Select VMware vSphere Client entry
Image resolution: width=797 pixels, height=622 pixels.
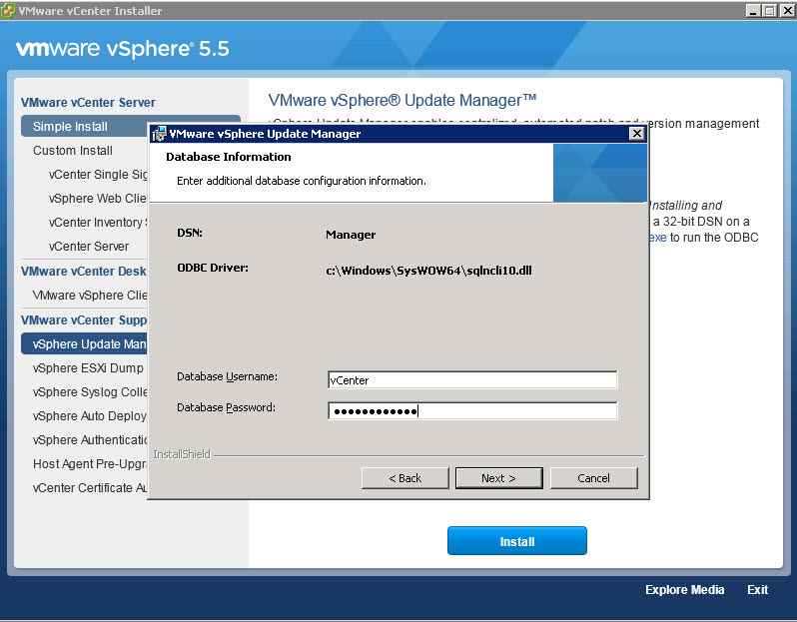(x=90, y=295)
